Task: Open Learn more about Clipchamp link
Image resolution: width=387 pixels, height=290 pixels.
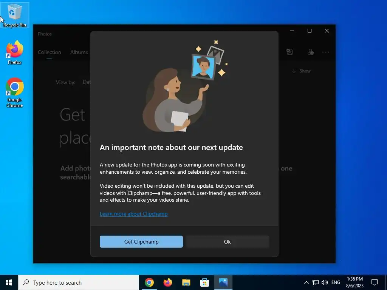Action: coord(133,214)
